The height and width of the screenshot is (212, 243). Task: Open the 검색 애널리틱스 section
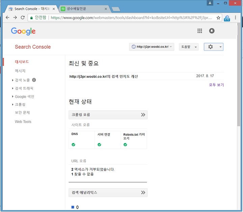pos(108,193)
